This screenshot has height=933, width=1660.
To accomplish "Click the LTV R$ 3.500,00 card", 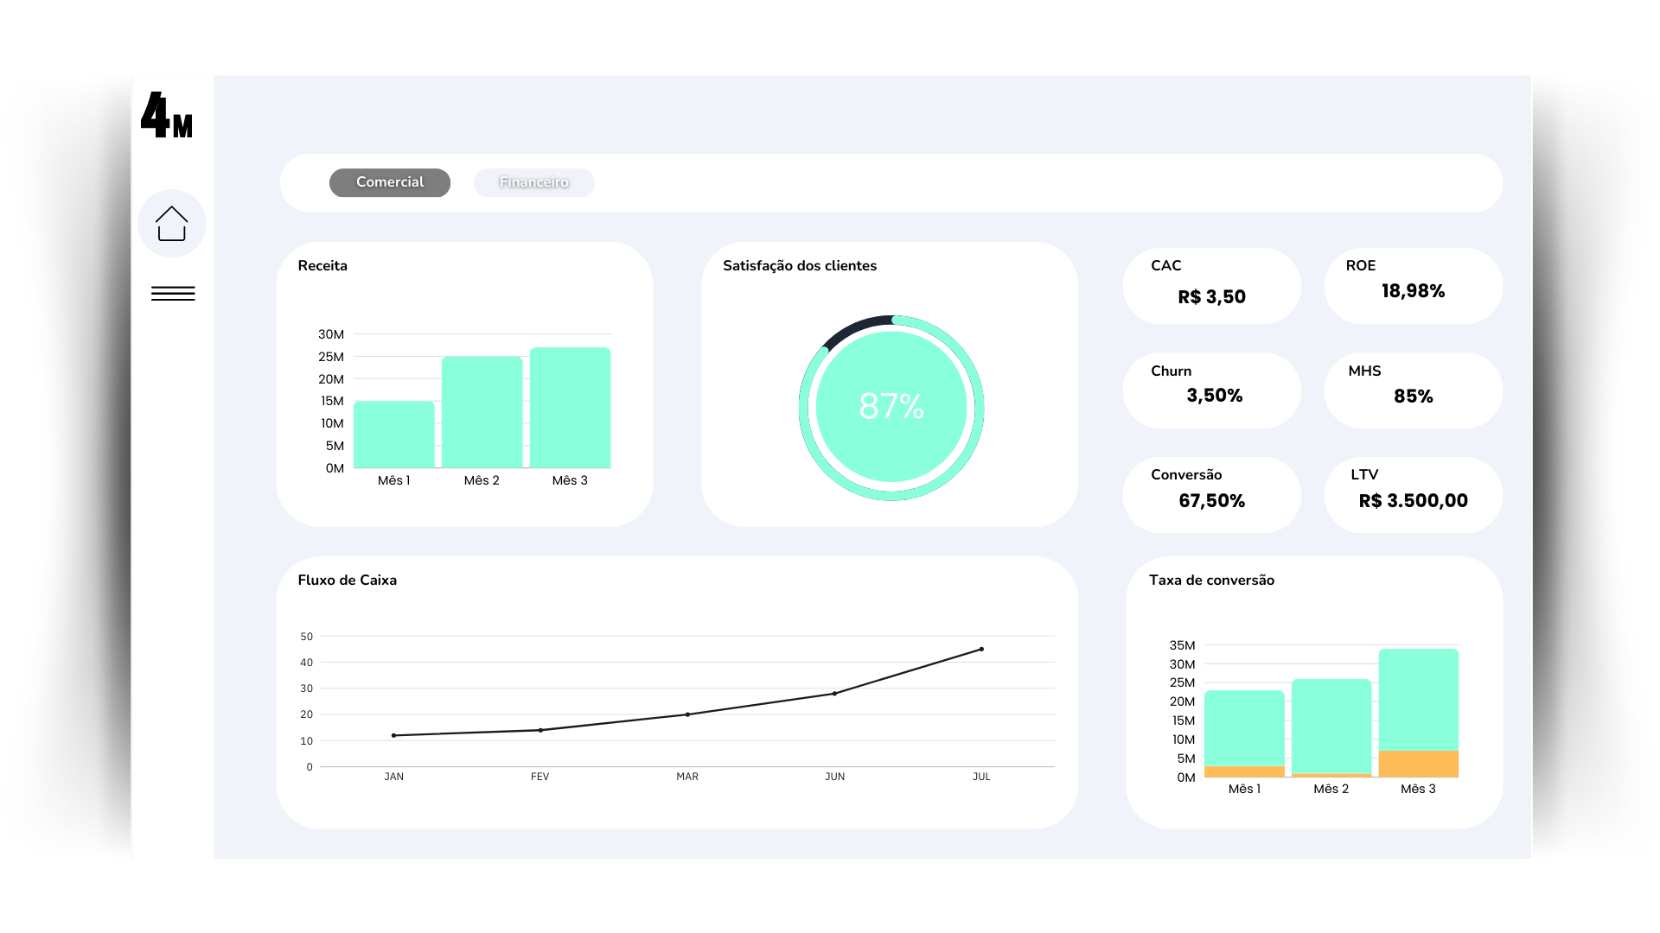I will pos(1413,494).
